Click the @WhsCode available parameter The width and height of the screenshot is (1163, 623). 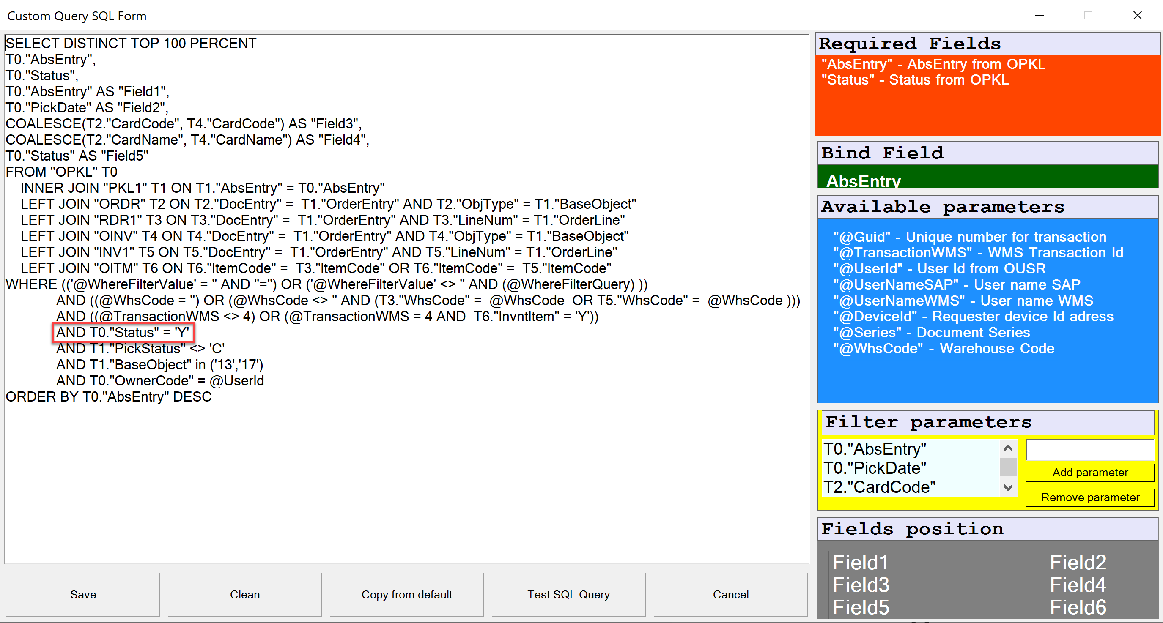click(944, 349)
